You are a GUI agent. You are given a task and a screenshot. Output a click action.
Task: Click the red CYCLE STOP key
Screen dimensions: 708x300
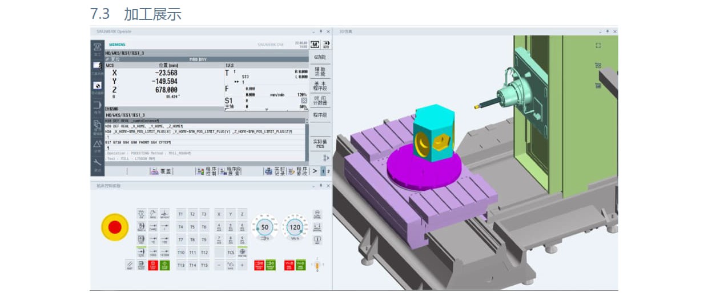click(x=153, y=265)
